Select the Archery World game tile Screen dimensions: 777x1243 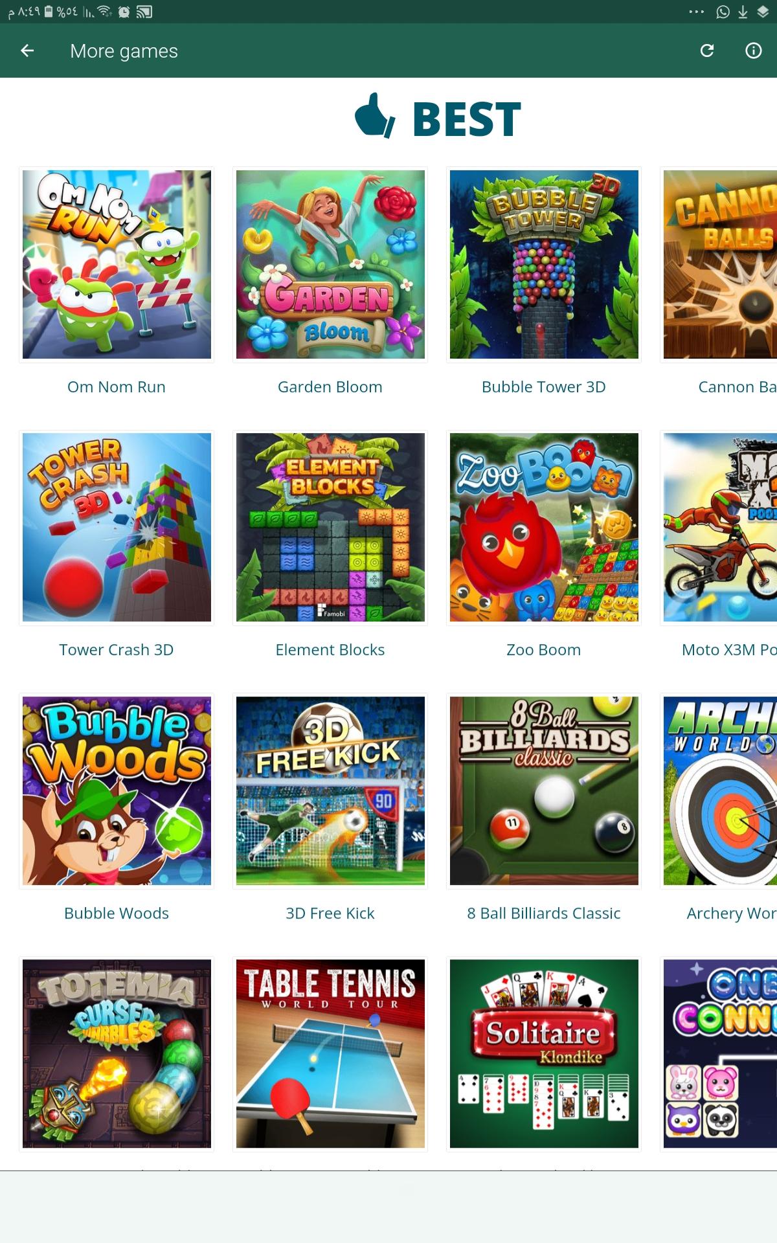[x=719, y=790]
